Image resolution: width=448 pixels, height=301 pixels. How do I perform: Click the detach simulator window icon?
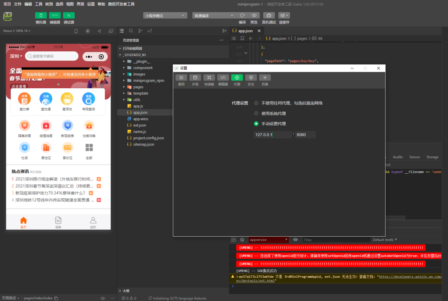tap(111, 31)
